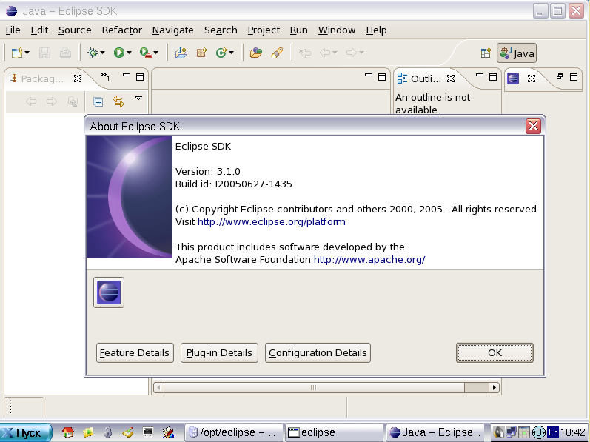590x442 pixels.
Task: Open Package Explorer view menu triangle
Action: click(138, 98)
